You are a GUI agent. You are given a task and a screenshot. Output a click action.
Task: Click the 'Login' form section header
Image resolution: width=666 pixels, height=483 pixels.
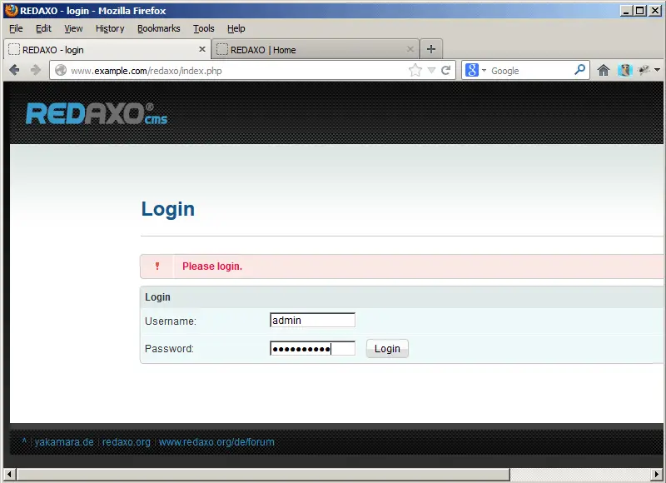click(x=157, y=297)
